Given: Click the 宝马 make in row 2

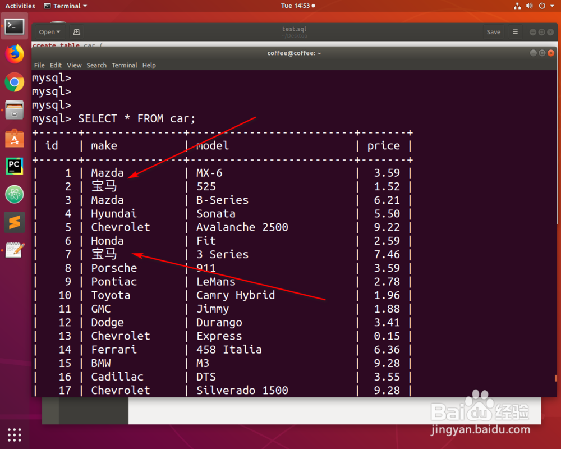Looking at the screenshot, I should (x=104, y=186).
